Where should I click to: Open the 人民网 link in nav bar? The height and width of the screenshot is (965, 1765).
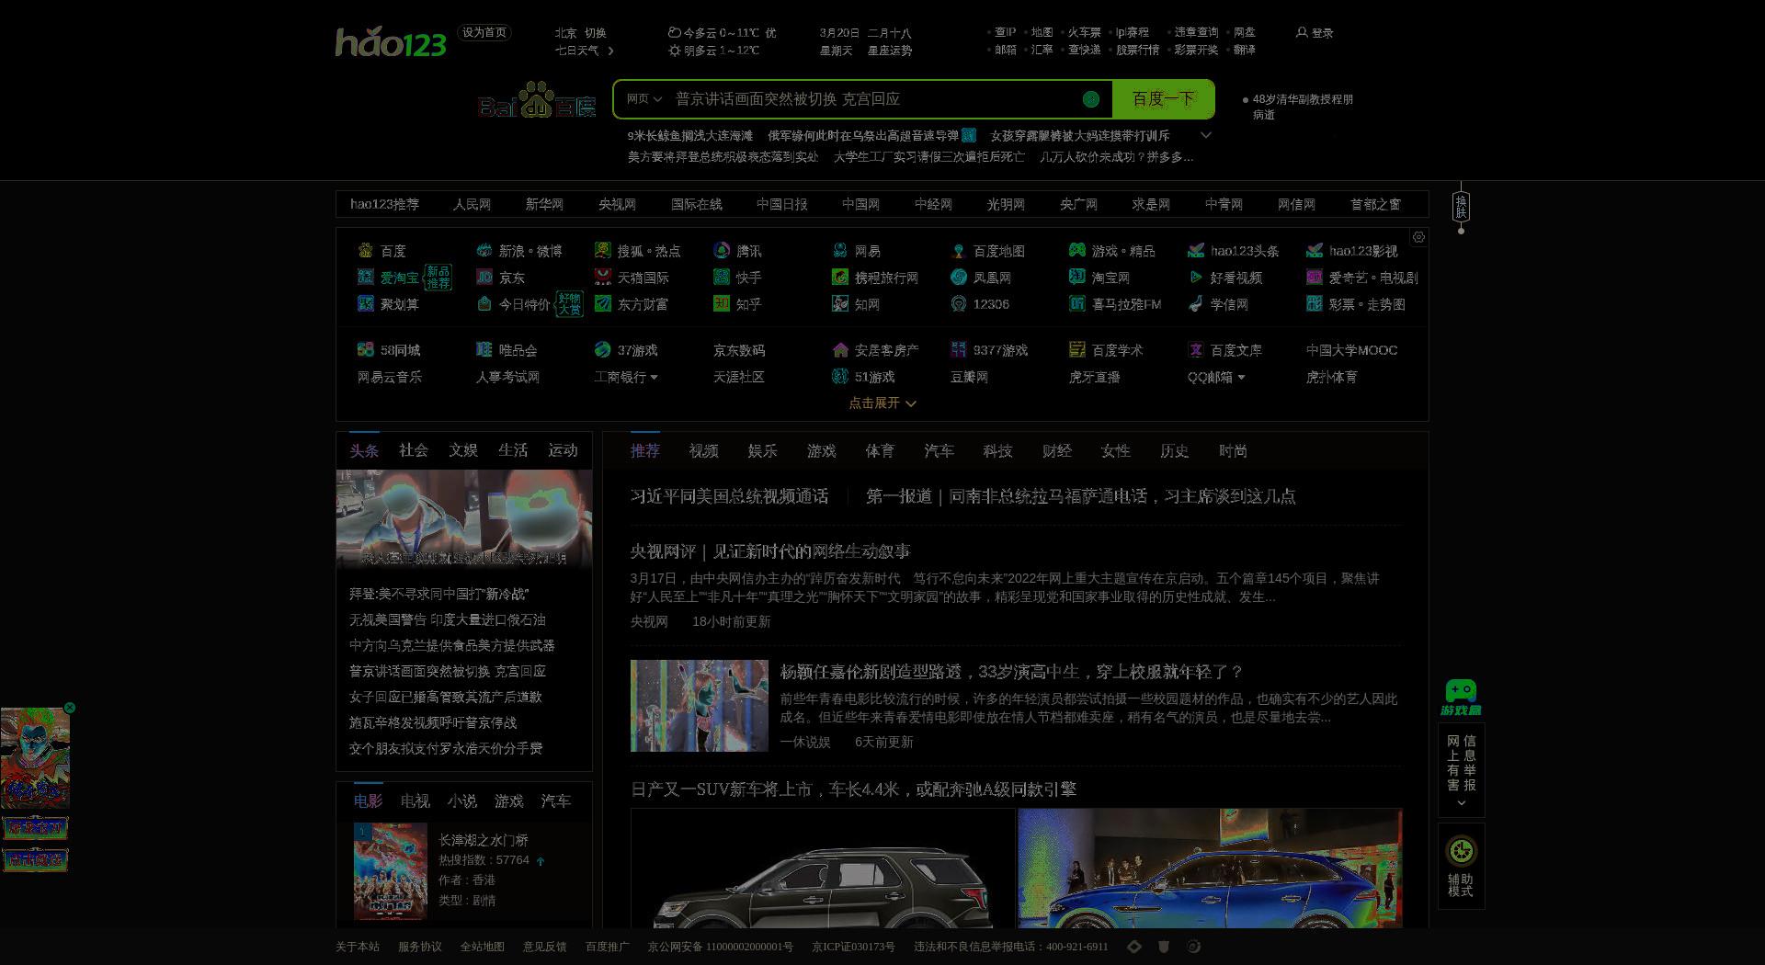click(472, 204)
